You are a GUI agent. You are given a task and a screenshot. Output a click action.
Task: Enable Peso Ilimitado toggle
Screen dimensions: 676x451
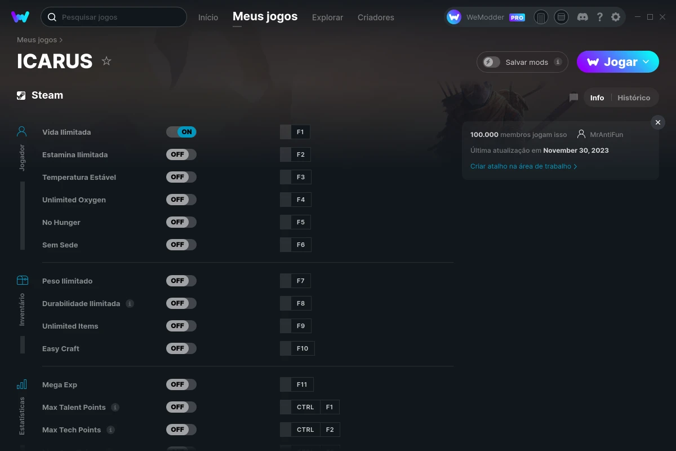pyautogui.click(x=181, y=281)
